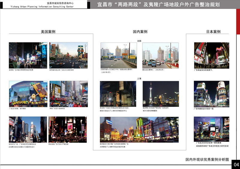
Task: Open the Gameworks building advertisement photo
Action: 28,94
